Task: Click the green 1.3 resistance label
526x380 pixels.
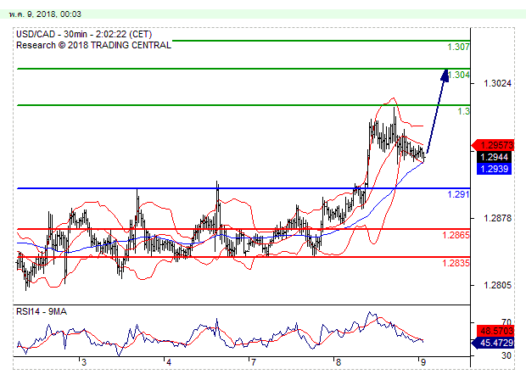Action: coord(464,111)
